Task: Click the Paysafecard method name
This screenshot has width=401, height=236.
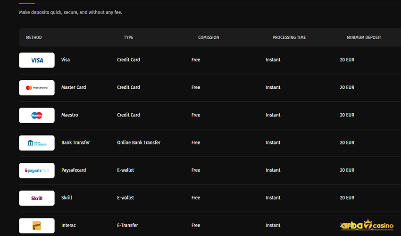Action: (x=74, y=170)
